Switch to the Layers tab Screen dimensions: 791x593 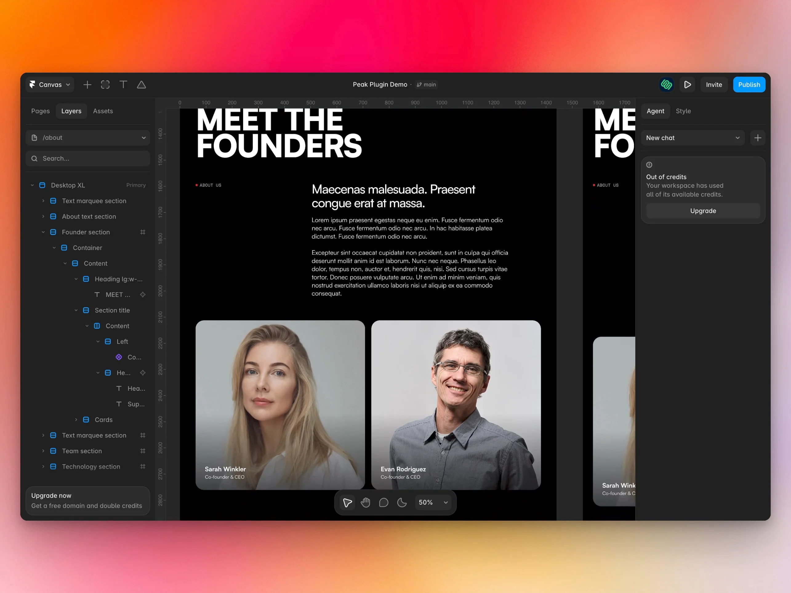pos(71,111)
